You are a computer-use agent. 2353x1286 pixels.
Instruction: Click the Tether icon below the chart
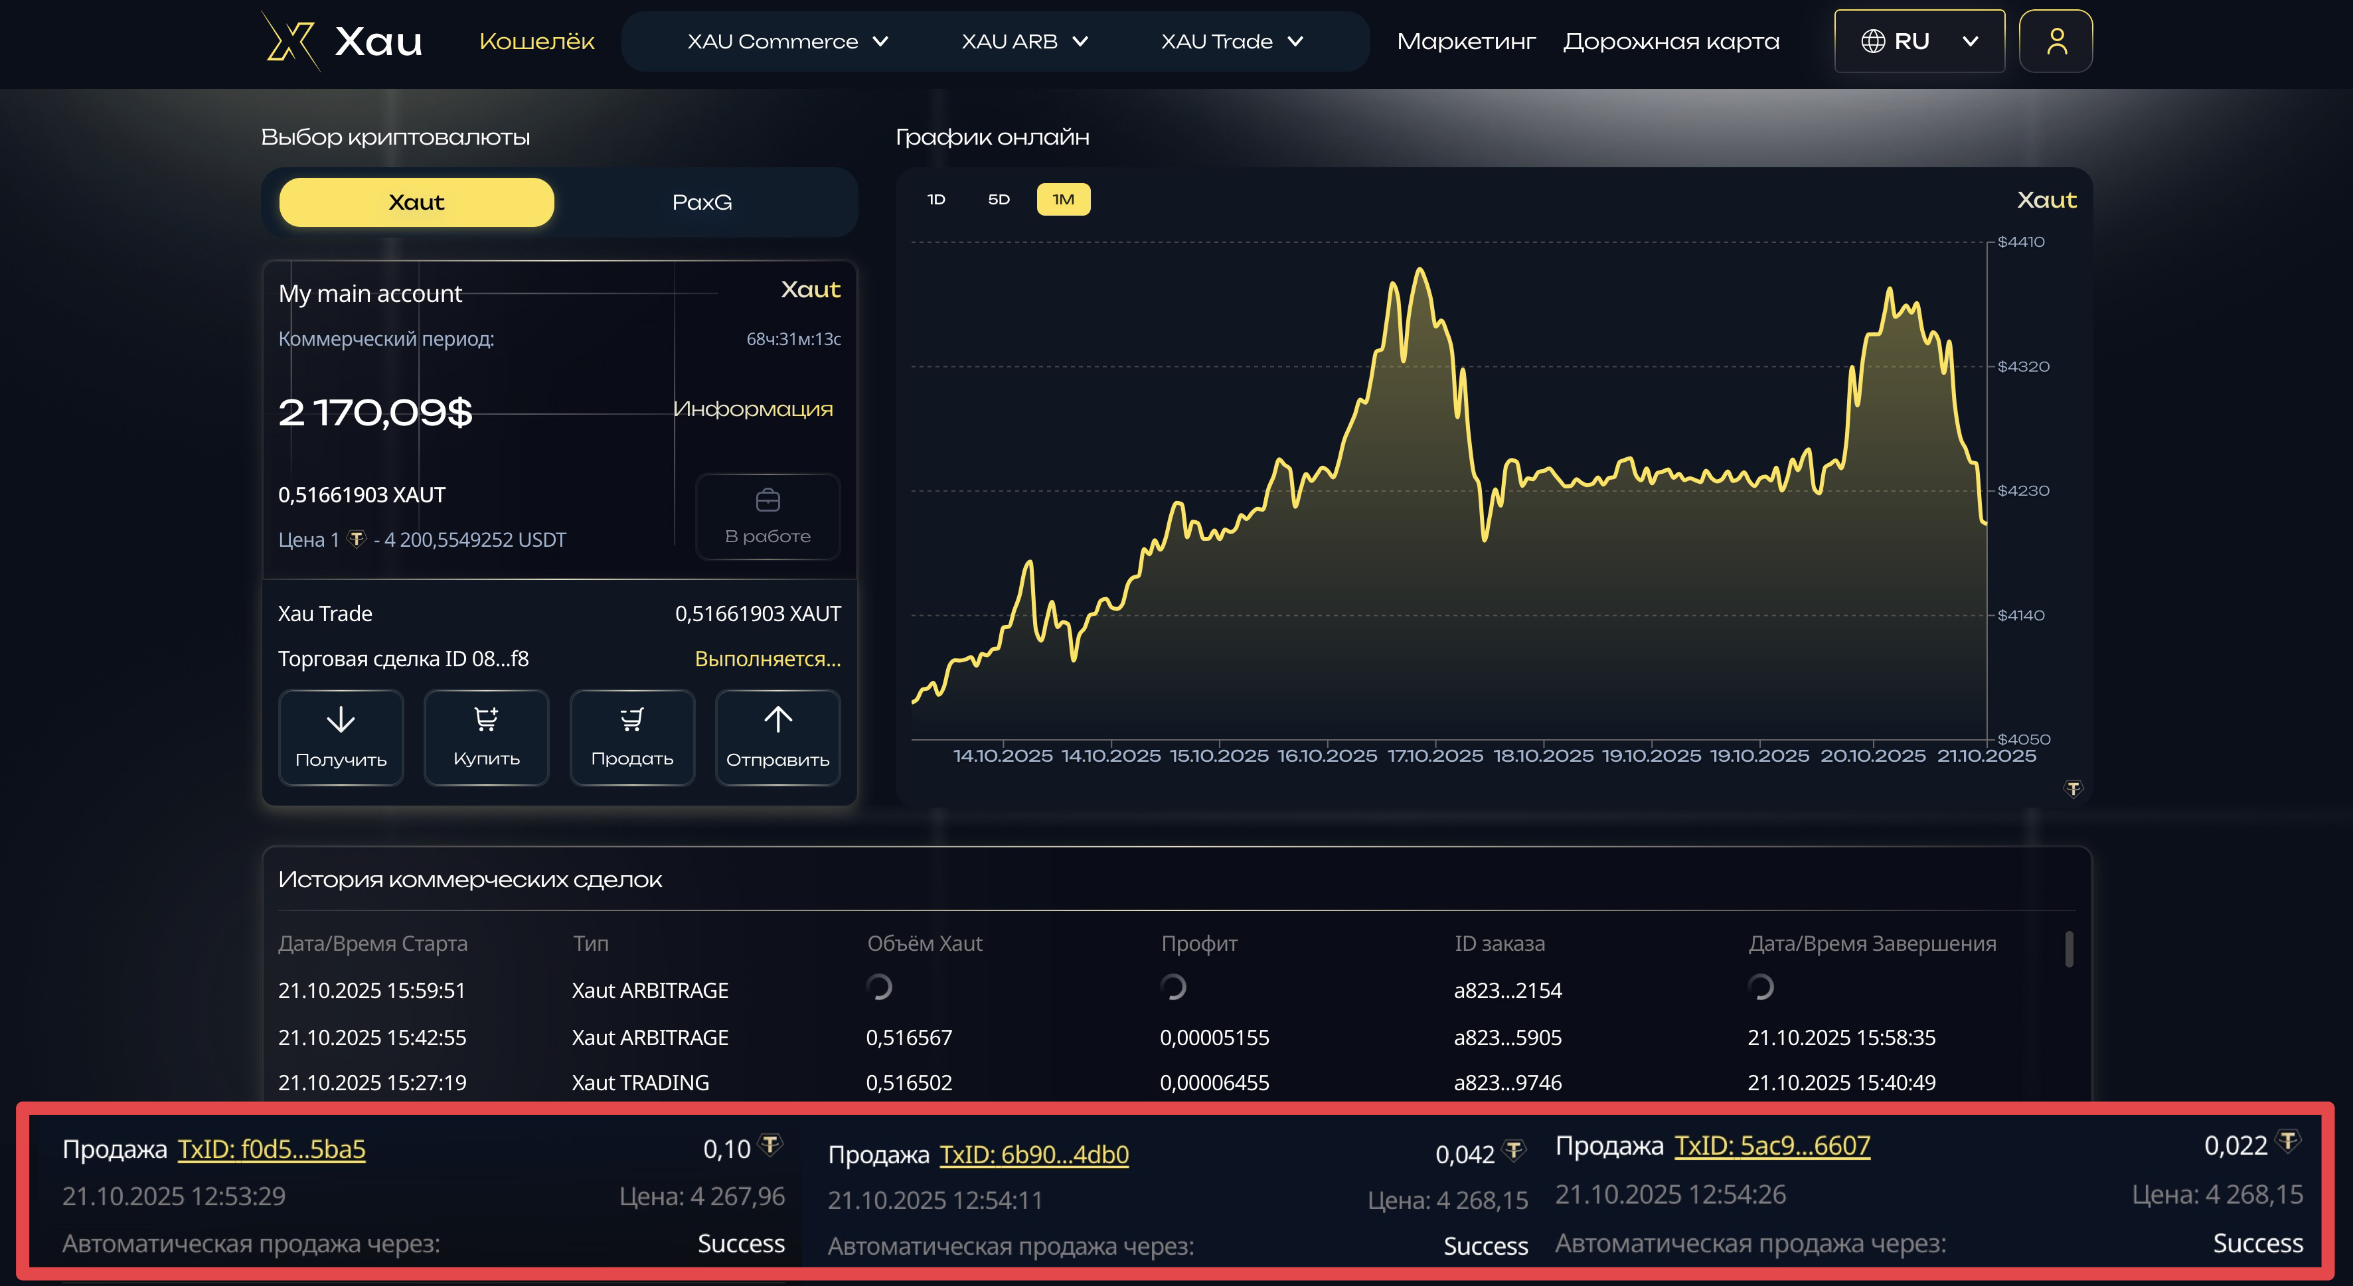(2073, 788)
